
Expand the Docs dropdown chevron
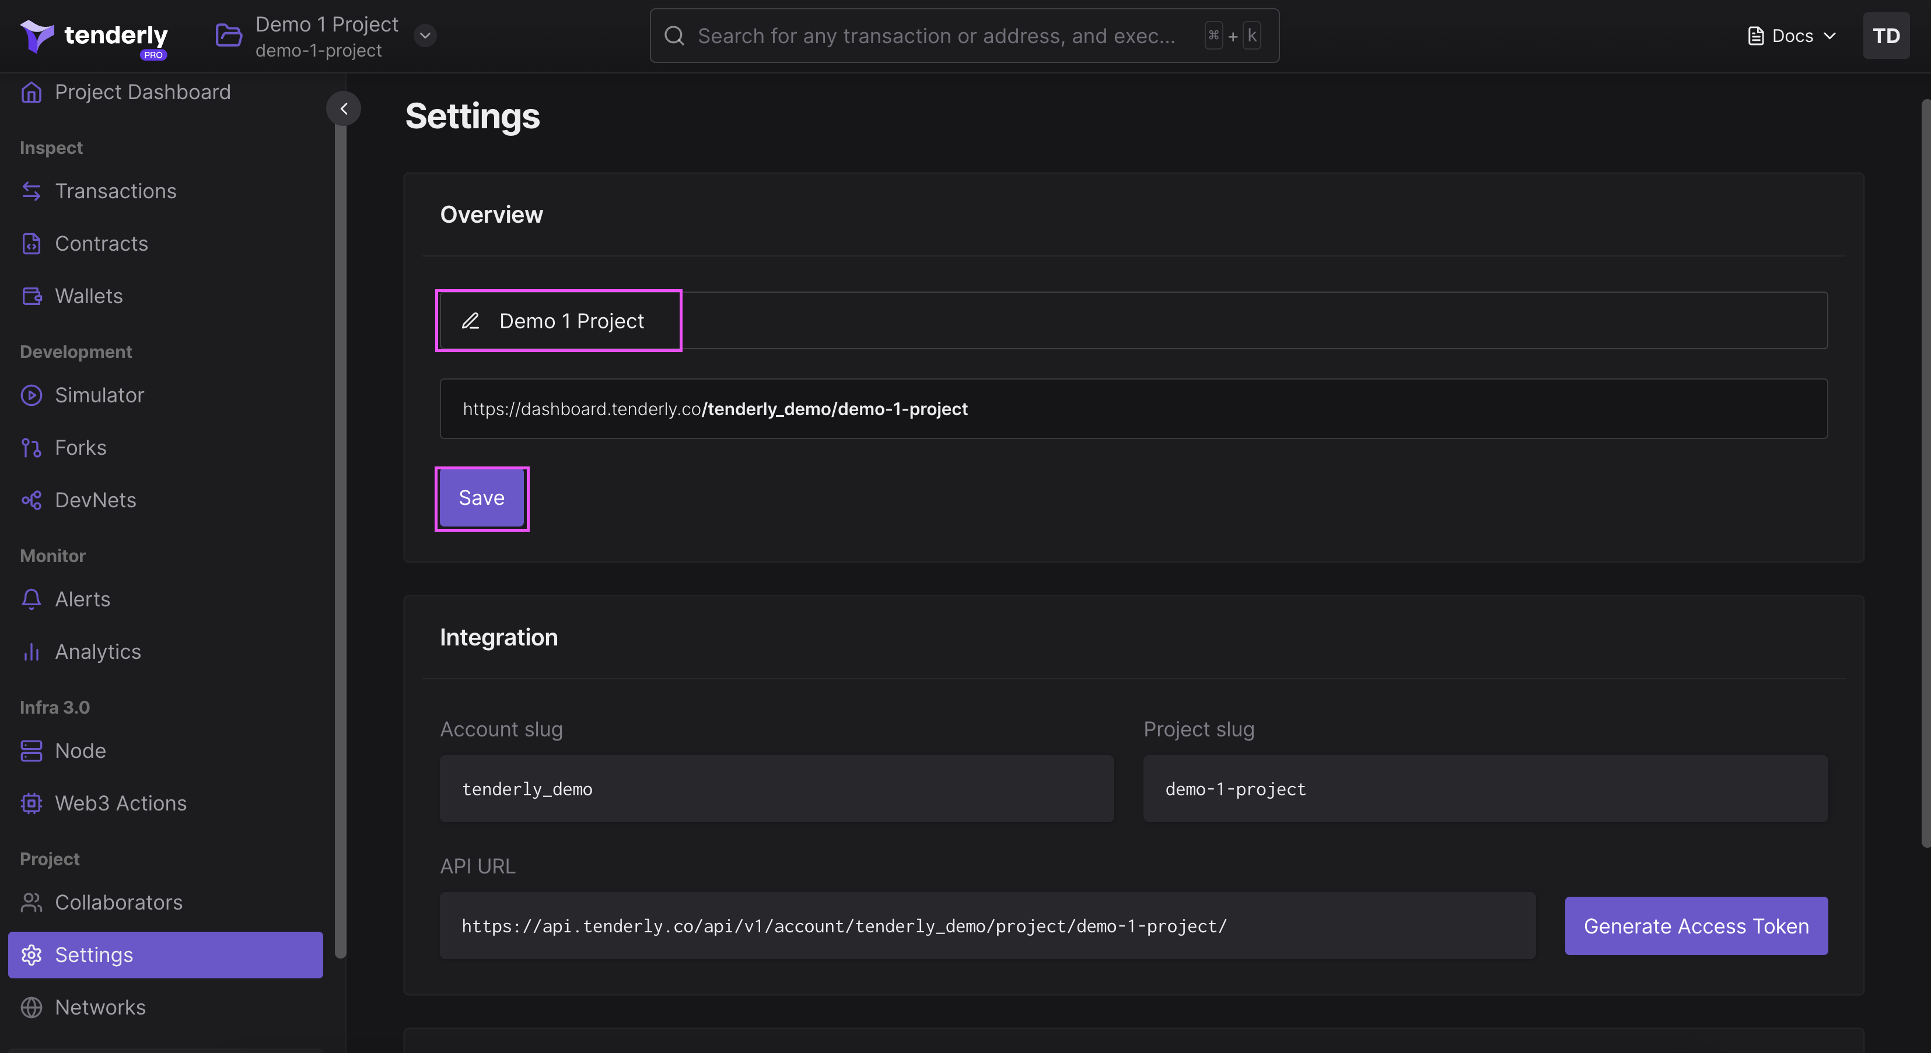pos(1830,36)
